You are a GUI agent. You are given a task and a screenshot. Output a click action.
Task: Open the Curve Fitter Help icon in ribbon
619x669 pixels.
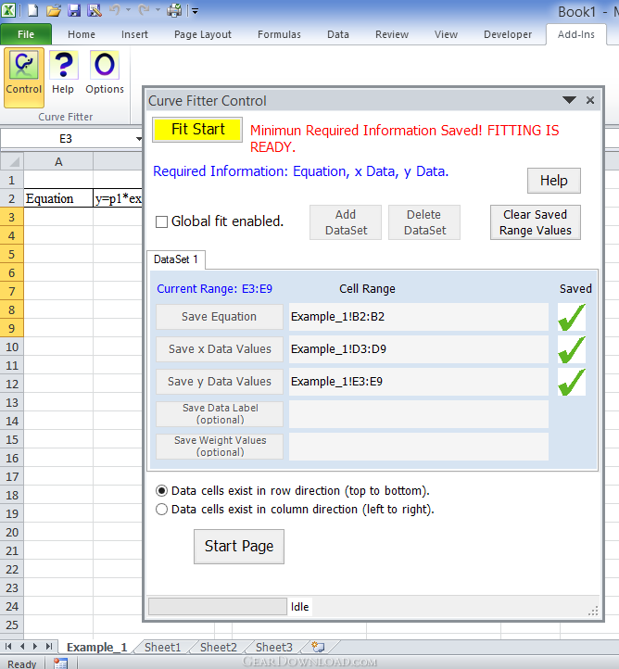tap(63, 72)
